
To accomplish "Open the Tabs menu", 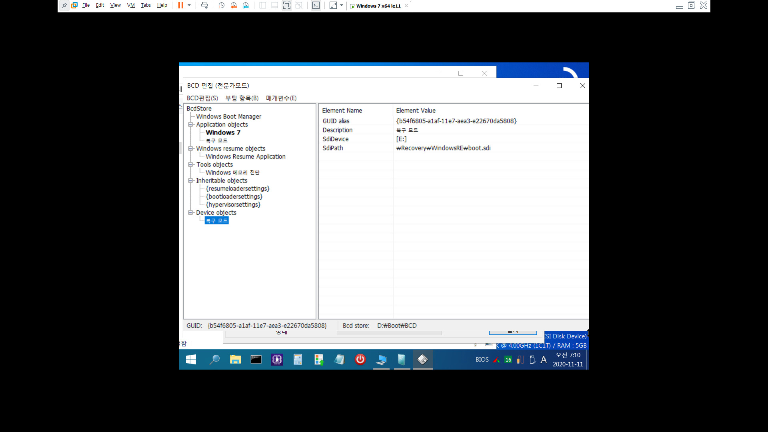I will pyautogui.click(x=146, y=6).
